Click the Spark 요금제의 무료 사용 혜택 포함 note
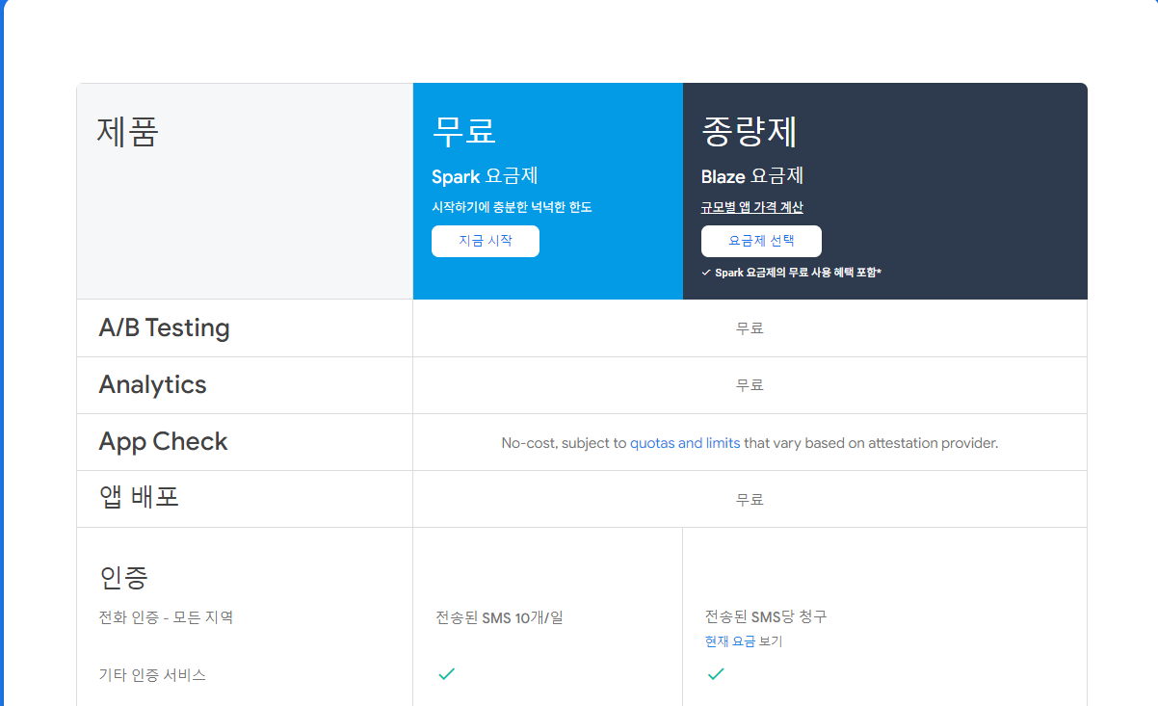 (x=799, y=273)
